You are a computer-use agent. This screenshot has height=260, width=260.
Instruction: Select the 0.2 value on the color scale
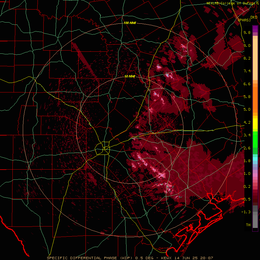coord(247,187)
